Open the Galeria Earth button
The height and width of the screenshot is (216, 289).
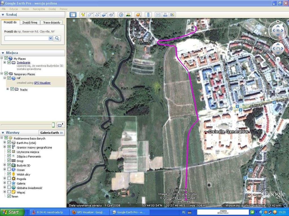[52, 133]
